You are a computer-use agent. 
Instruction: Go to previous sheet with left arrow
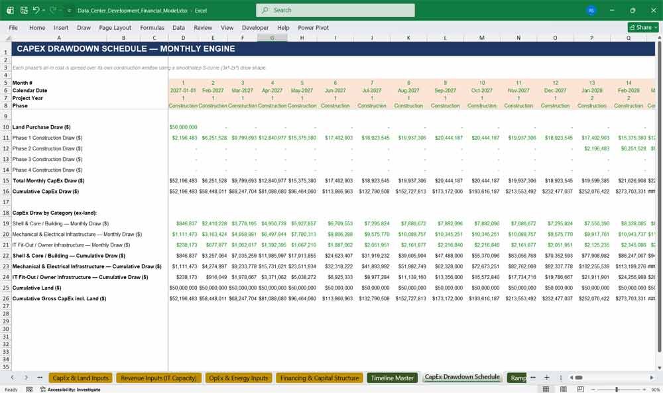click(x=13, y=377)
